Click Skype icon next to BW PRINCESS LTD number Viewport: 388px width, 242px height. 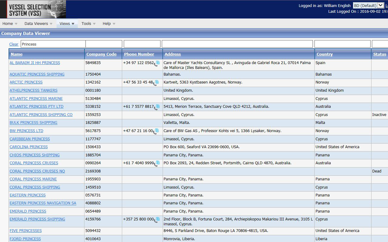click(x=156, y=131)
